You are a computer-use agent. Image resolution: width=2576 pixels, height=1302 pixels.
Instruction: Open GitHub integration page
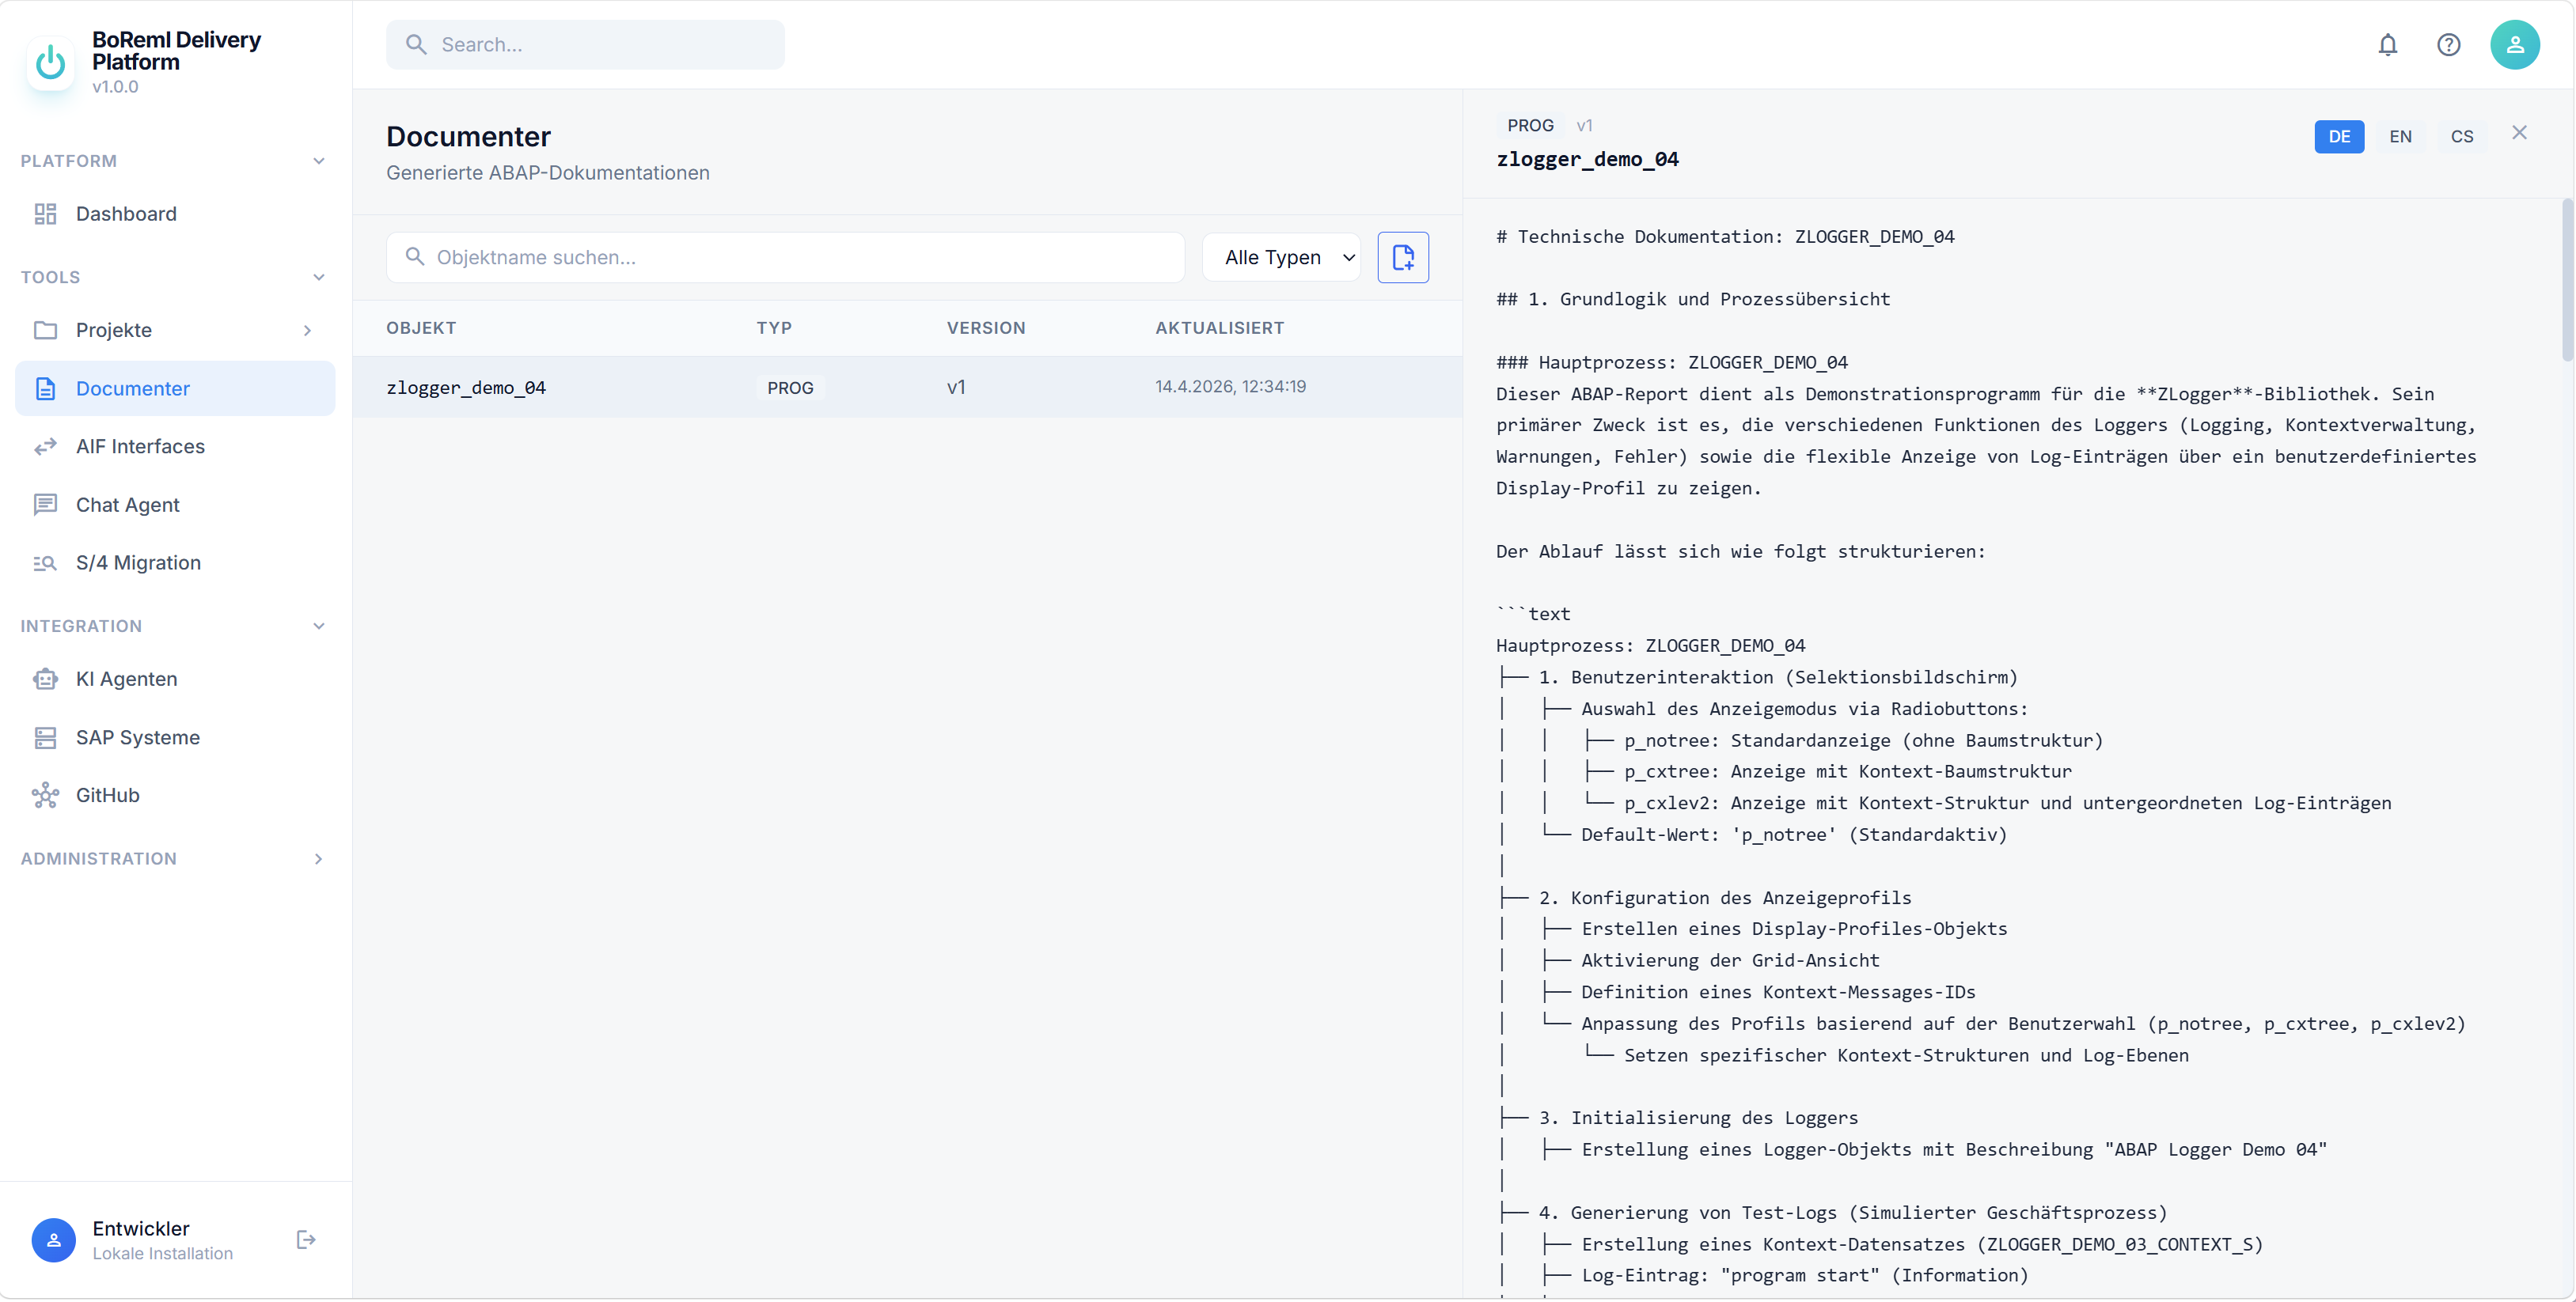pos(175,796)
